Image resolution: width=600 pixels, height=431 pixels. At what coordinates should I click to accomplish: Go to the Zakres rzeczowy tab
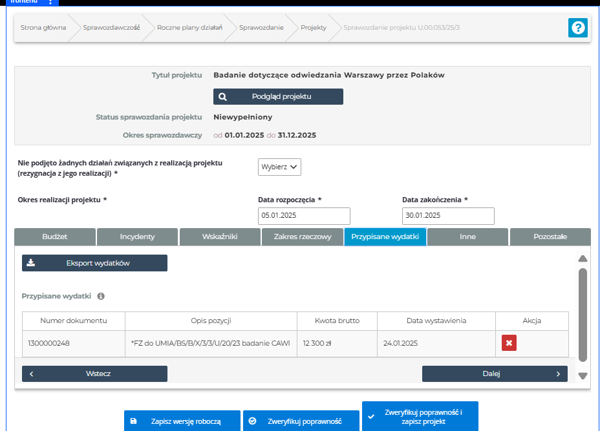(303, 237)
